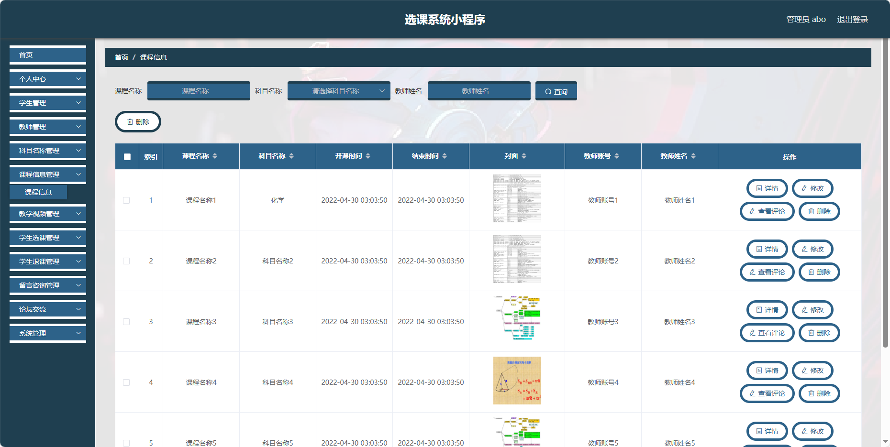Open cover thumbnail of 课程名称1
This screenshot has width=890, height=447.
click(517, 198)
